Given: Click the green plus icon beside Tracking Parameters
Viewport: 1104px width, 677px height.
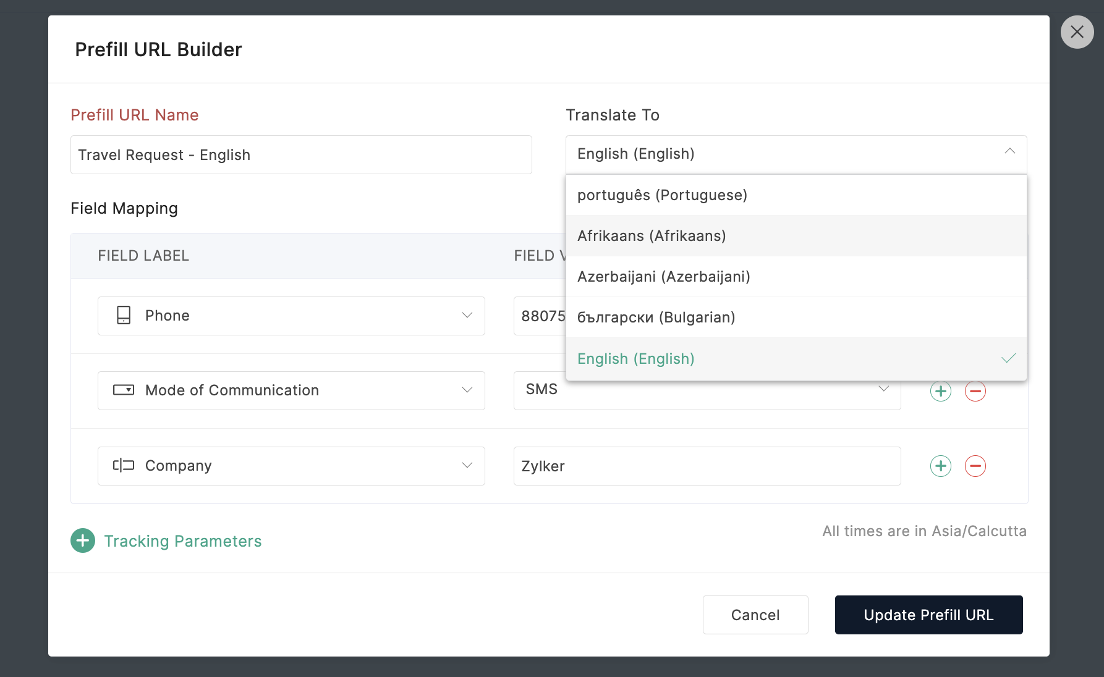Looking at the screenshot, I should click(83, 540).
